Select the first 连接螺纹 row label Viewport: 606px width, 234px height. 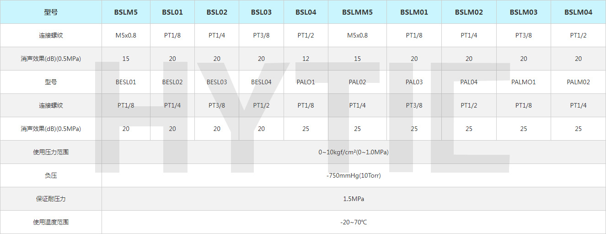pos(51,35)
